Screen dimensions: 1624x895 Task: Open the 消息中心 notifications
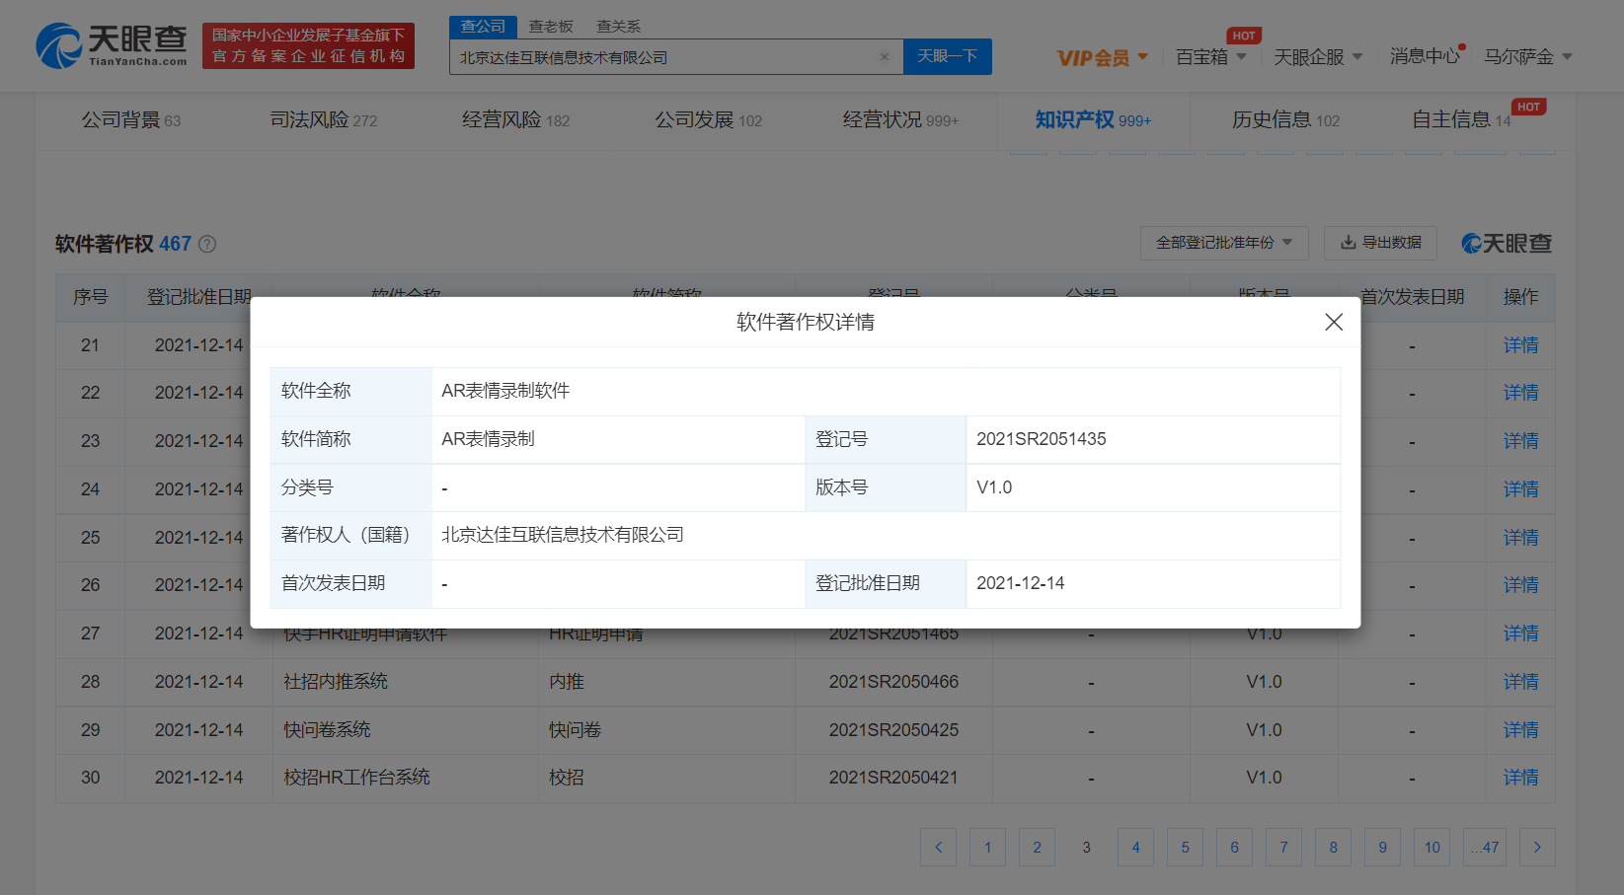click(1424, 57)
